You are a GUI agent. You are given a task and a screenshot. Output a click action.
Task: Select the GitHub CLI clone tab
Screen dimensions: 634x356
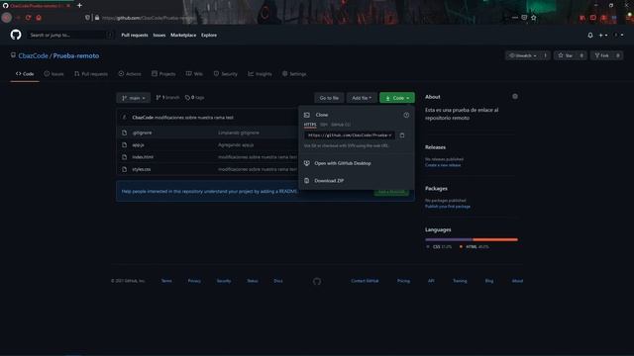click(341, 125)
